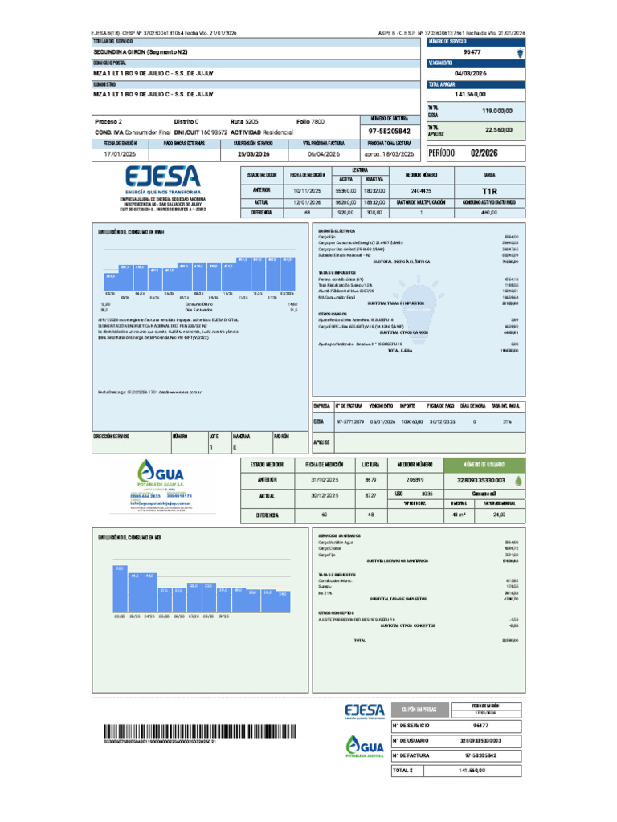Click the amount 141.560,00 under TOTAL A PAGAR
617x822 pixels.
click(x=470, y=95)
